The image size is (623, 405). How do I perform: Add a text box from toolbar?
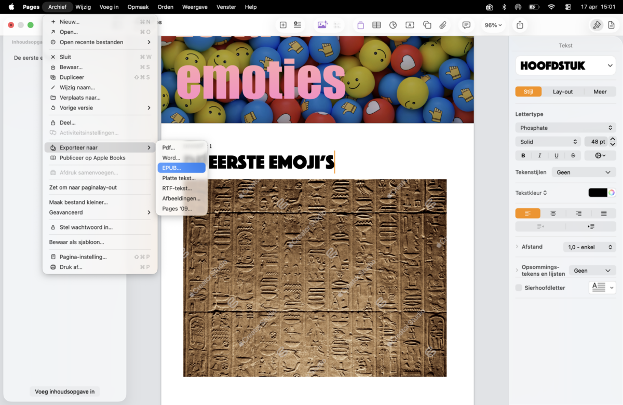pos(410,25)
